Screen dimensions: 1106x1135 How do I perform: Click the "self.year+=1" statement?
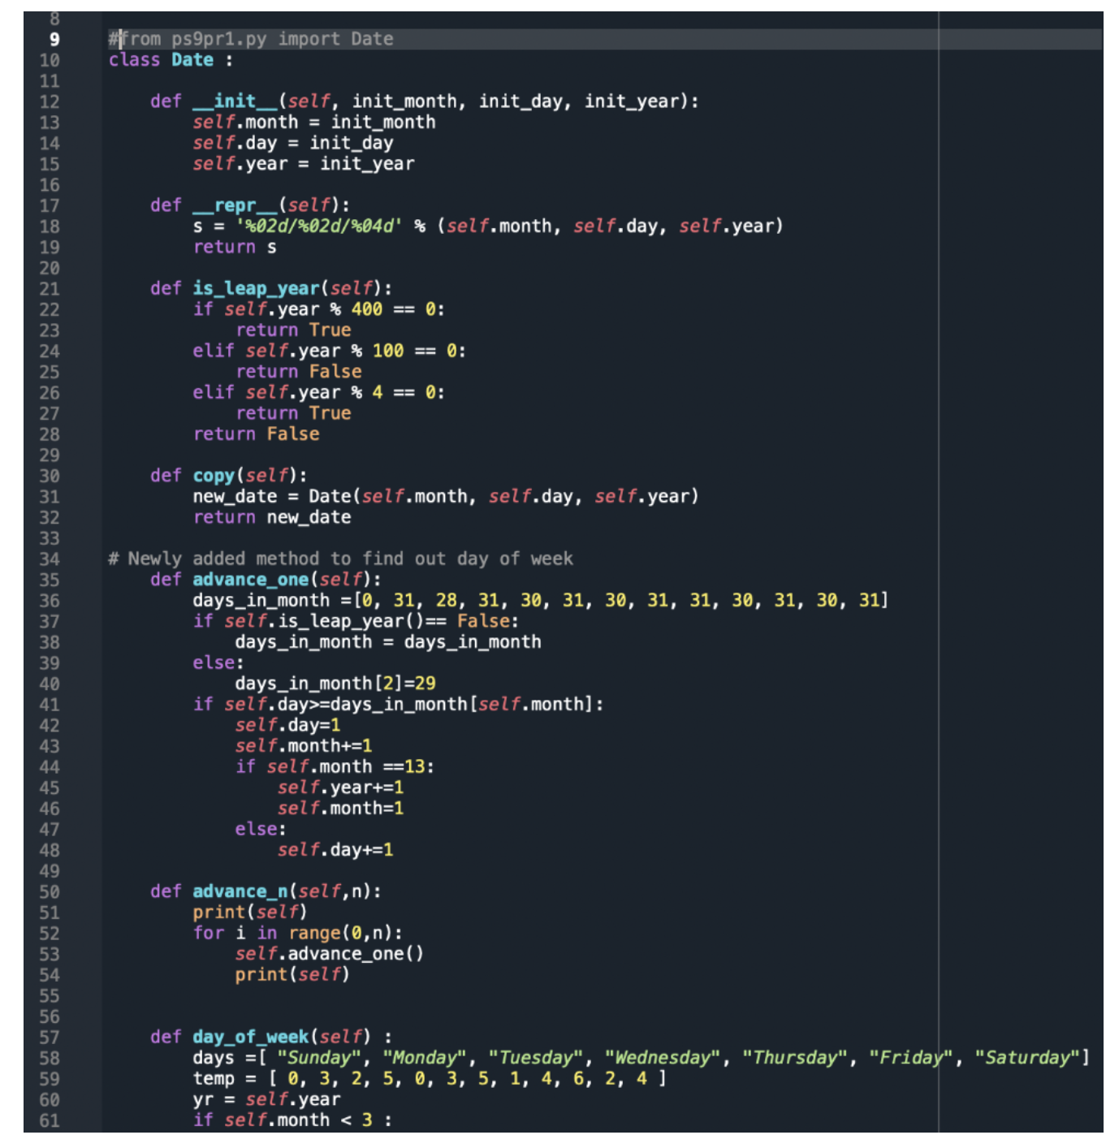[x=341, y=788]
